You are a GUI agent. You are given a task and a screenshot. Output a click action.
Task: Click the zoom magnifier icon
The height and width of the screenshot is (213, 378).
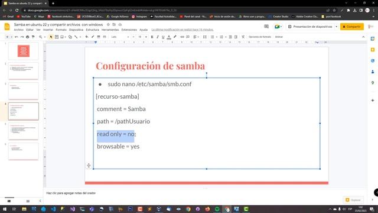point(41,37)
